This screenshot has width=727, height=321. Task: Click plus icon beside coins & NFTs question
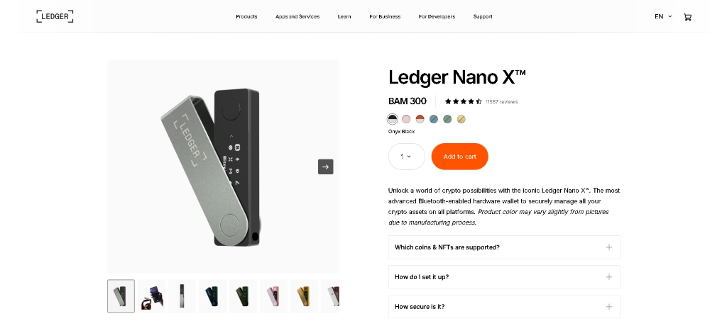(x=608, y=247)
